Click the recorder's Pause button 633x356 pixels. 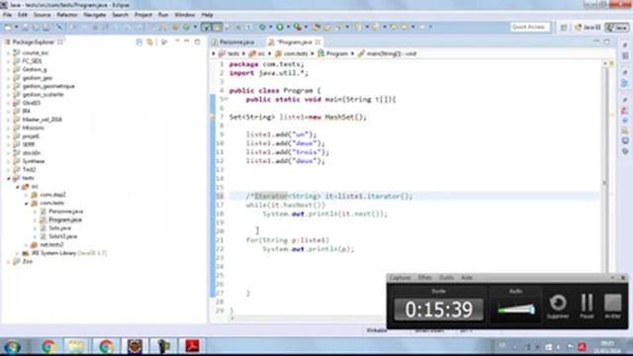click(x=587, y=306)
